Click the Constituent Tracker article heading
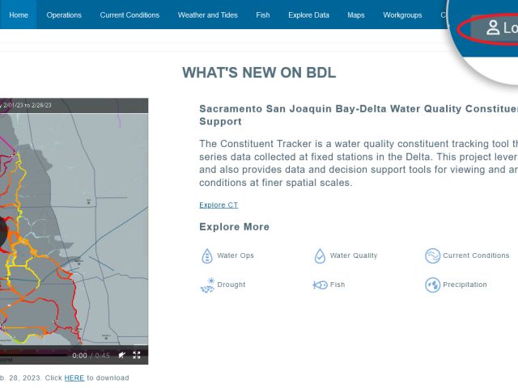 pos(359,115)
